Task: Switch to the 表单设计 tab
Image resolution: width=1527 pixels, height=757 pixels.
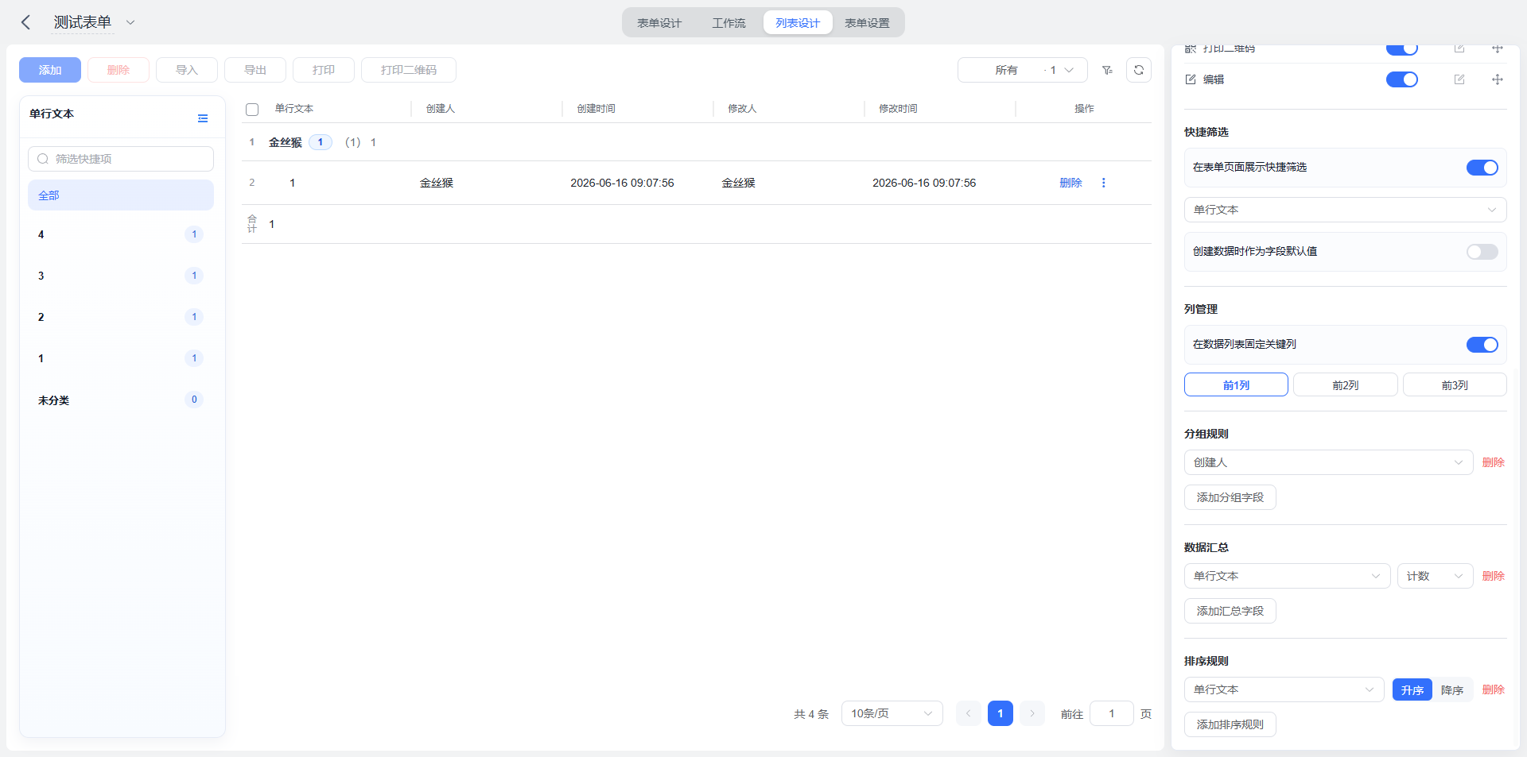Action: pyautogui.click(x=659, y=23)
